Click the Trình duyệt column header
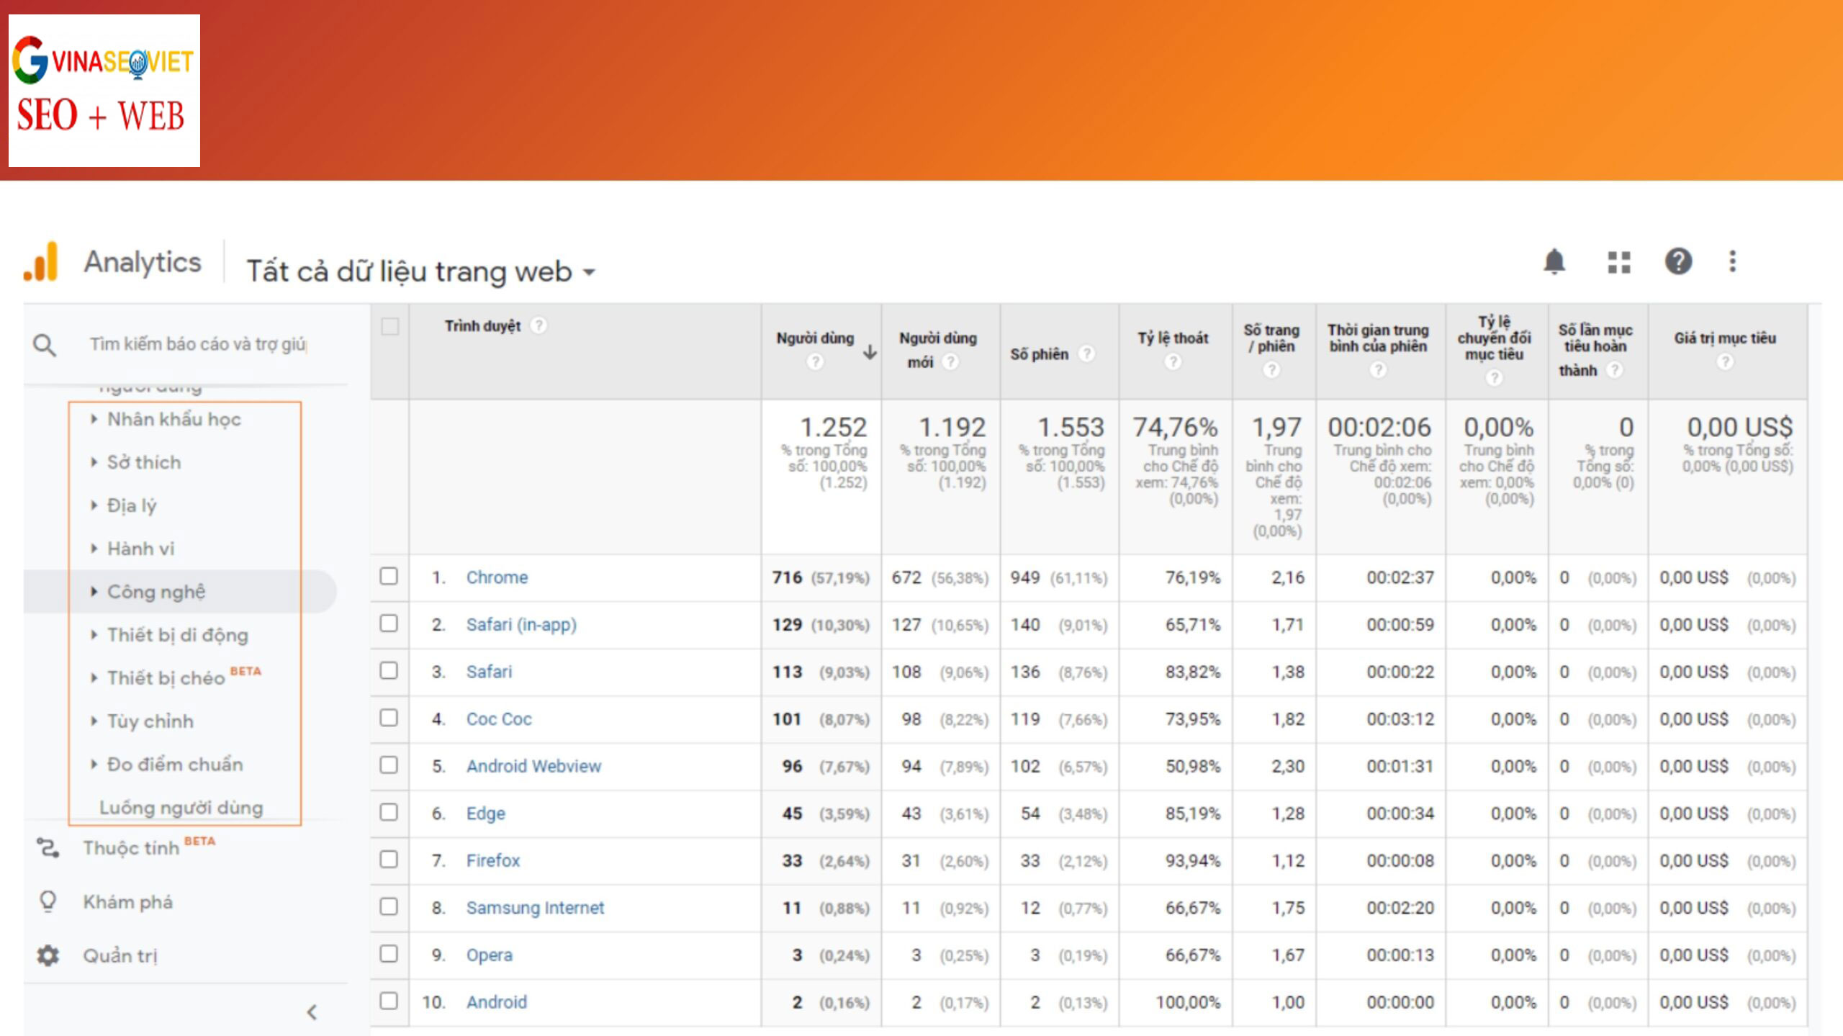Screen dimensions: 1843x1036 (x=482, y=326)
